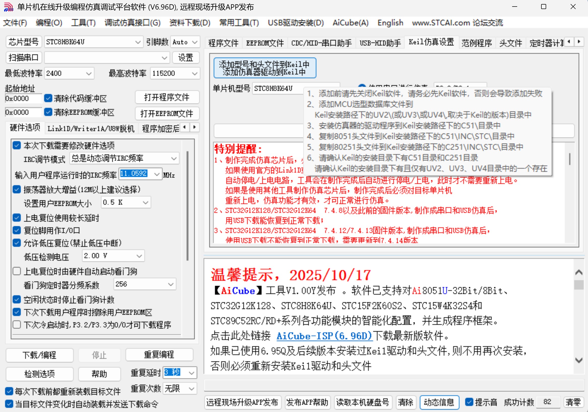Viewport: 588px width, 412px height.
Task: Click the STC app logo in title bar
Action: (9, 7)
